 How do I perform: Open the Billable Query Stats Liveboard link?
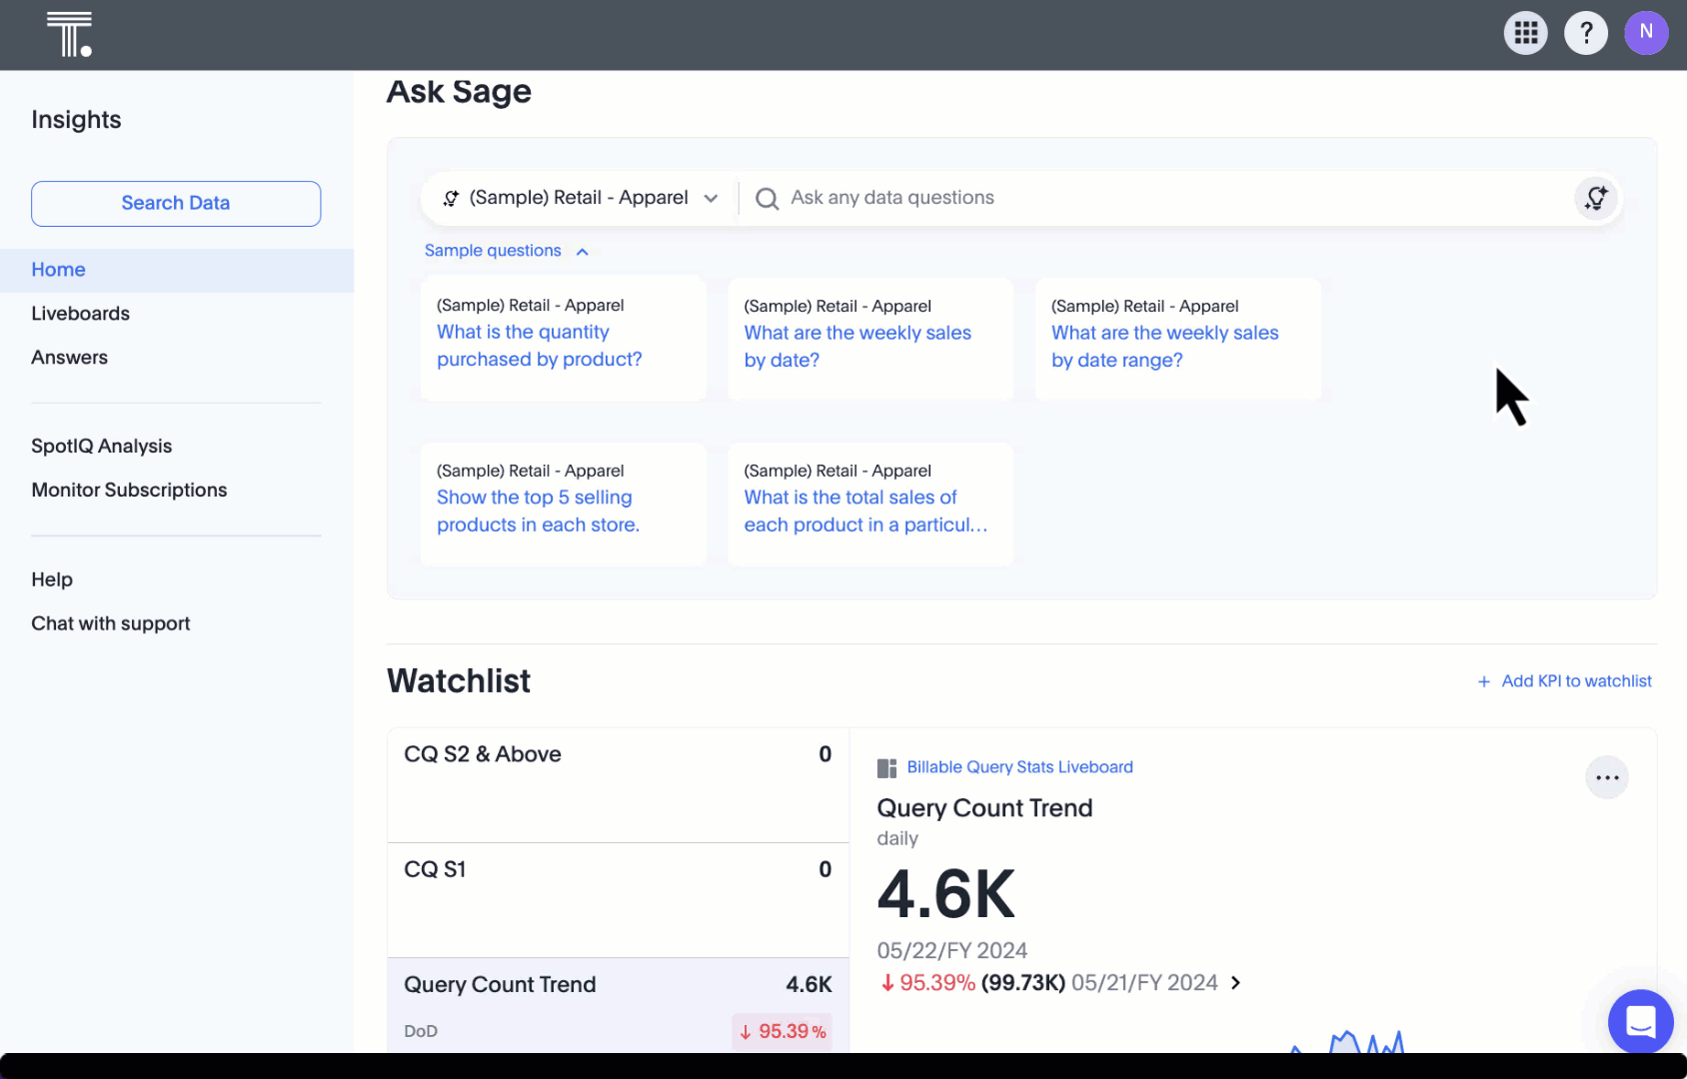click(x=1018, y=766)
